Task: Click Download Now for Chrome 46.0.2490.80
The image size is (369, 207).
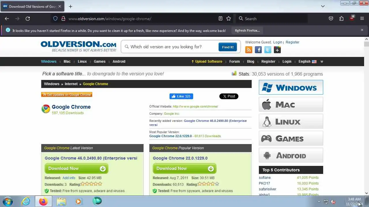Action: 76,168
